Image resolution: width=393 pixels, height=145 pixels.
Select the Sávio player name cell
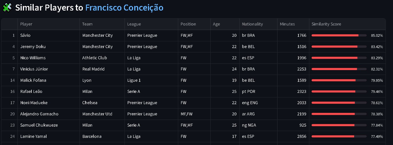tap(25, 35)
